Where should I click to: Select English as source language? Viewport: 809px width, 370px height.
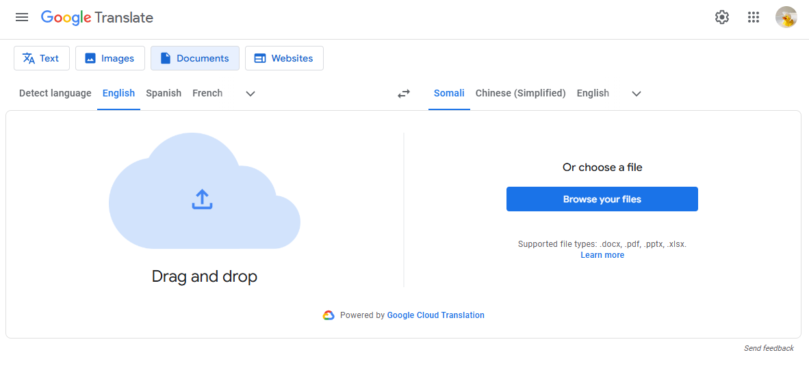coord(118,93)
